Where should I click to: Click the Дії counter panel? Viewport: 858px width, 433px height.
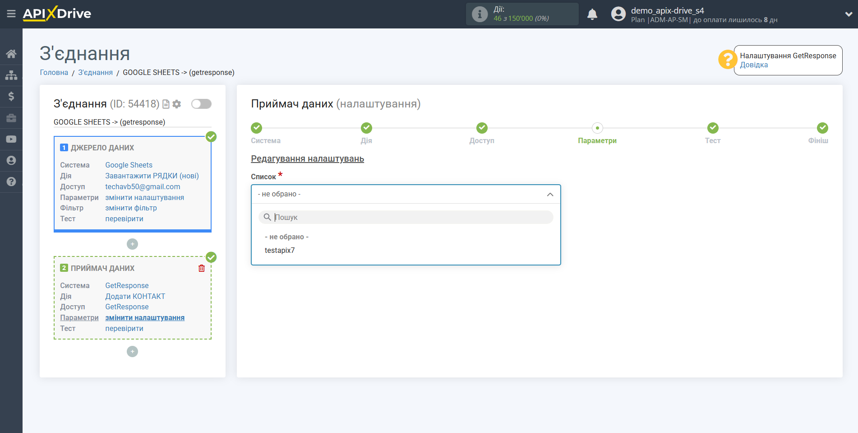point(522,14)
